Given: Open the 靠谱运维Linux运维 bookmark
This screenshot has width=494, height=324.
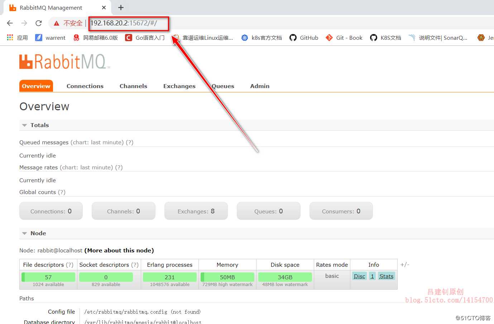Looking at the screenshot, I should 203,38.
